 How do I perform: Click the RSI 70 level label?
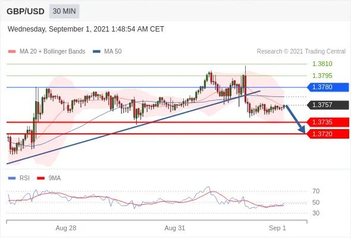[x=316, y=191]
